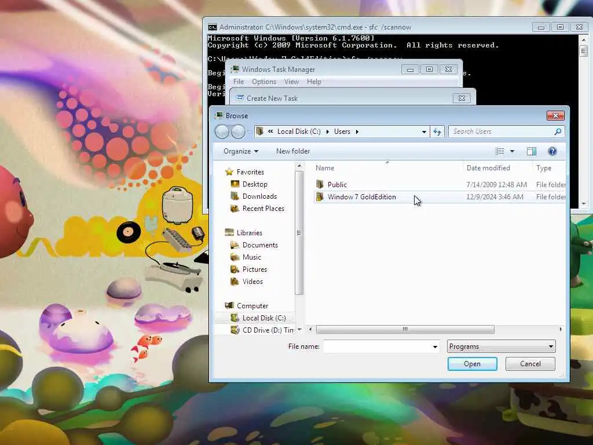Image resolution: width=593 pixels, height=445 pixels.
Task: Change view using the view icon
Action: pos(500,151)
